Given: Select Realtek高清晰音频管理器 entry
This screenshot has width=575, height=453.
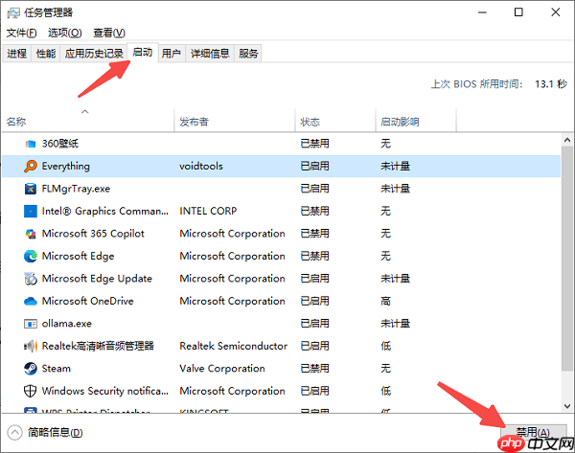Looking at the screenshot, I should (x=98, y=346).
